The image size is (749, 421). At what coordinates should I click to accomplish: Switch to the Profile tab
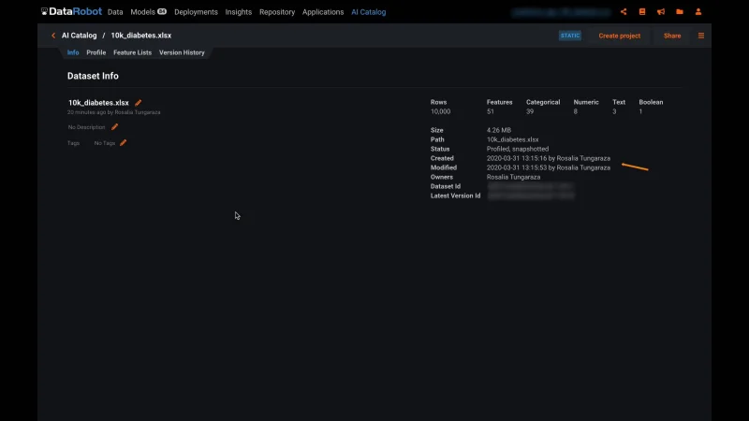pyautogui.click(x=96, y=52)
